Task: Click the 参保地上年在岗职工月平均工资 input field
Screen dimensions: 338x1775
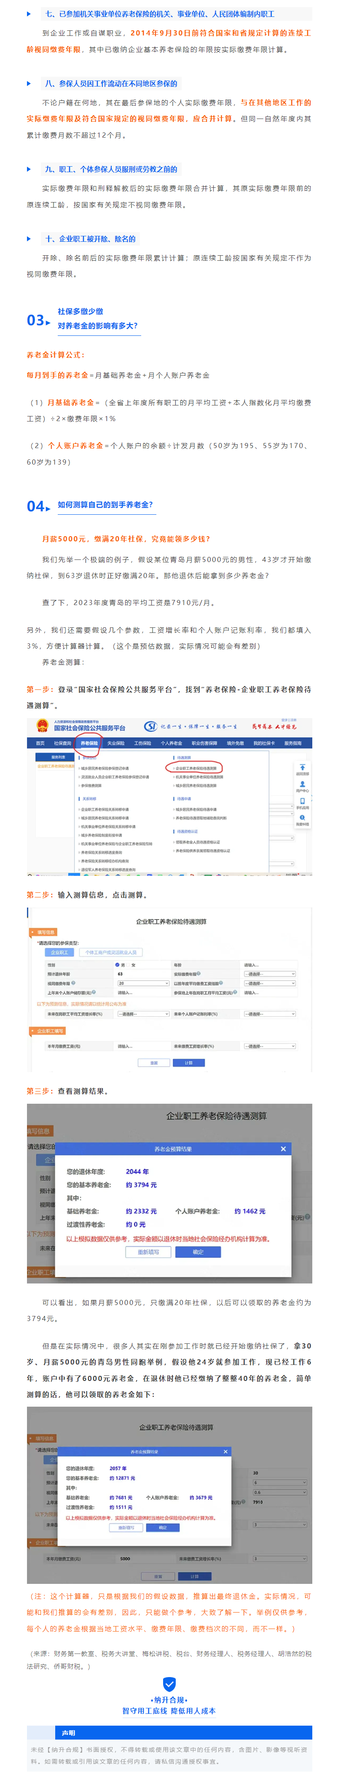Action: click(x=269, y=992)
